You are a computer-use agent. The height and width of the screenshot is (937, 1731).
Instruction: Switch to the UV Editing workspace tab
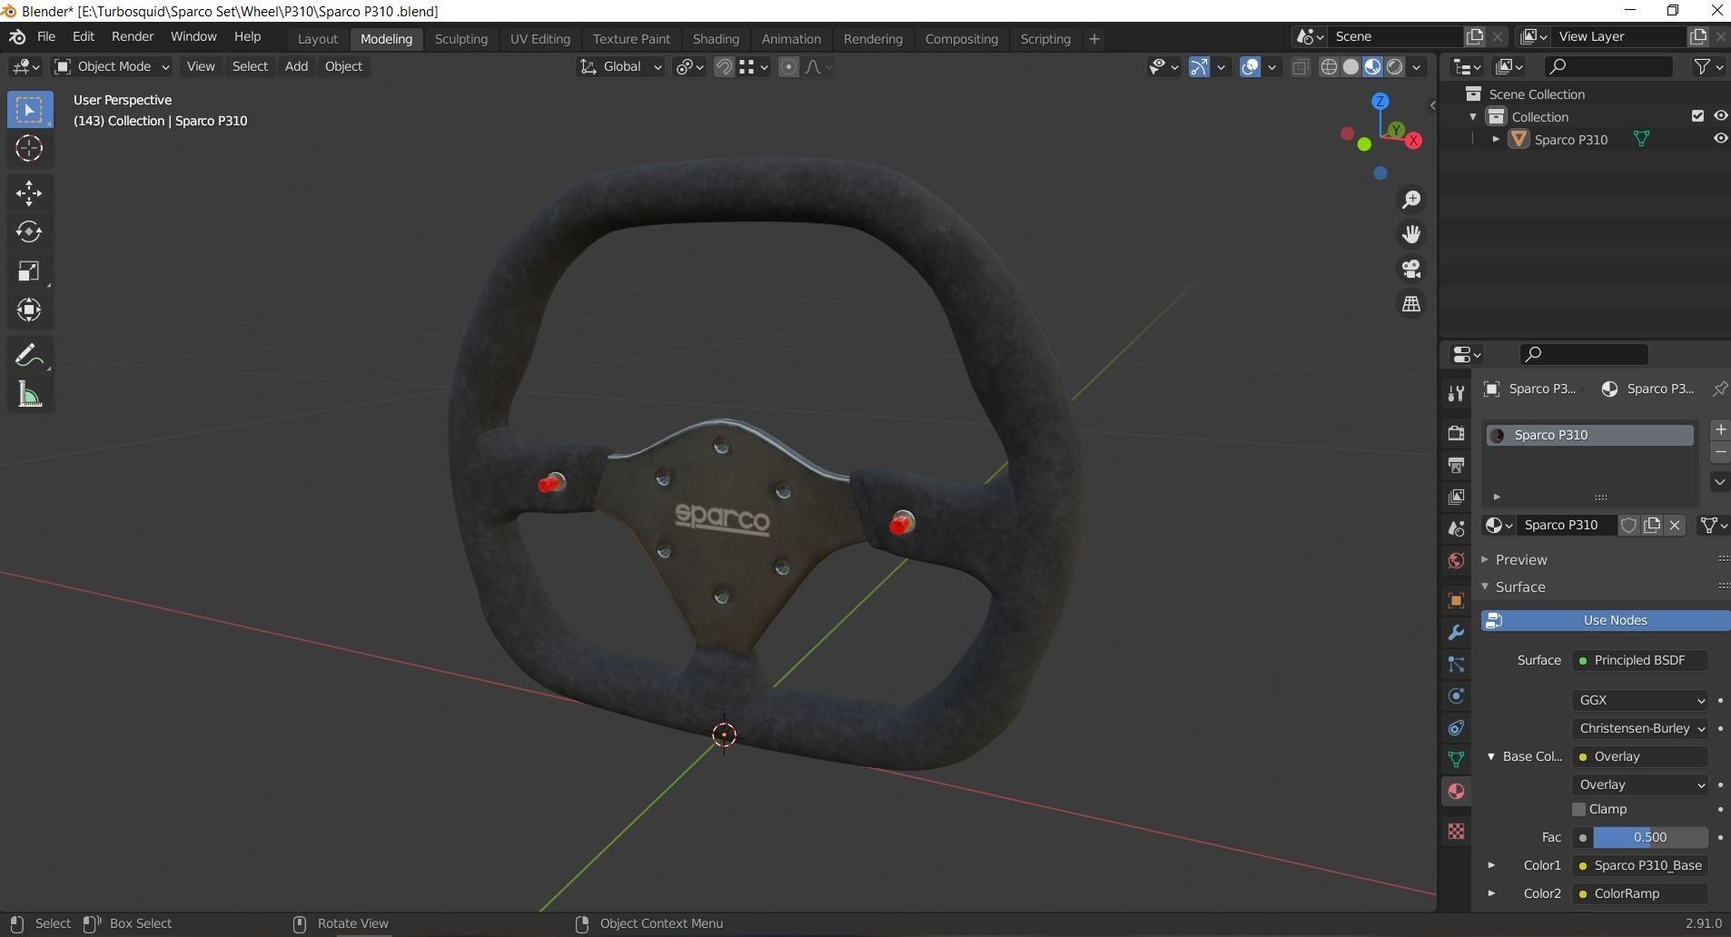540,39
